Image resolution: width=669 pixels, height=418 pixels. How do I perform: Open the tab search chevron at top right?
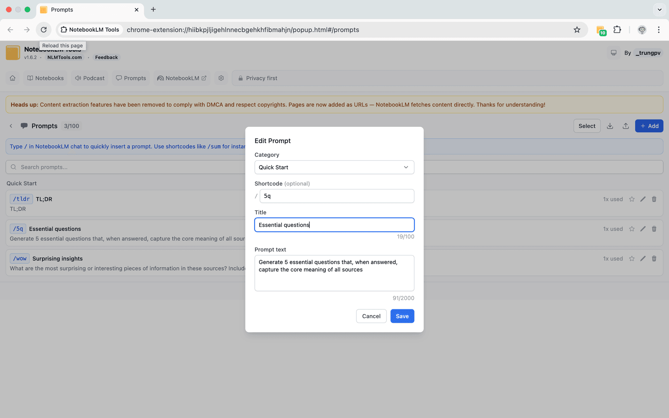coord(660,9)
